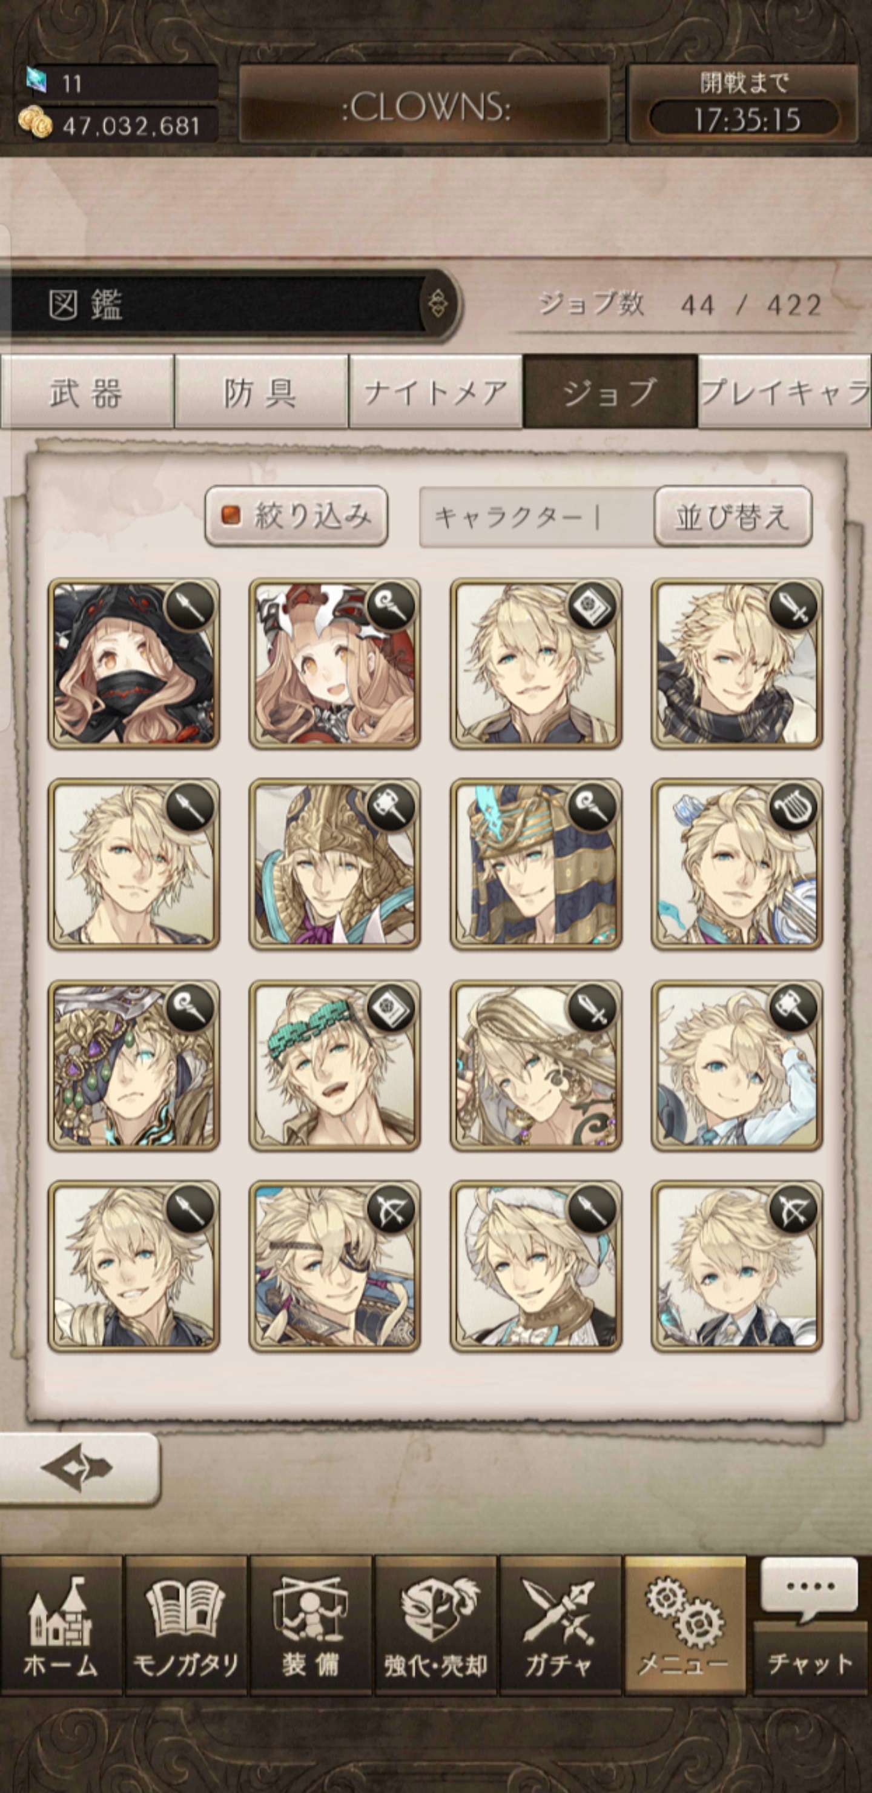The height and width of the screenshot is (1793, 872).
Task: Switch to the 武器 tab
Action: [87, 392]
